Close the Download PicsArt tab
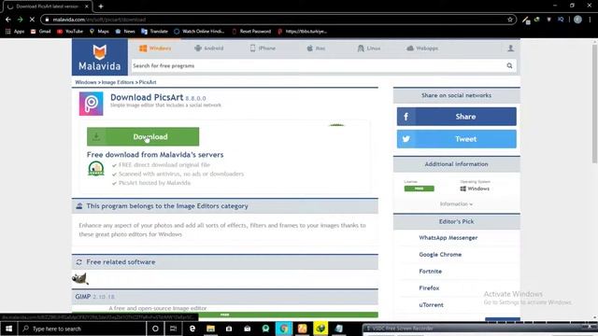Image resolution: width=598 pixels, height=336 pixels. tap(87, 7)
